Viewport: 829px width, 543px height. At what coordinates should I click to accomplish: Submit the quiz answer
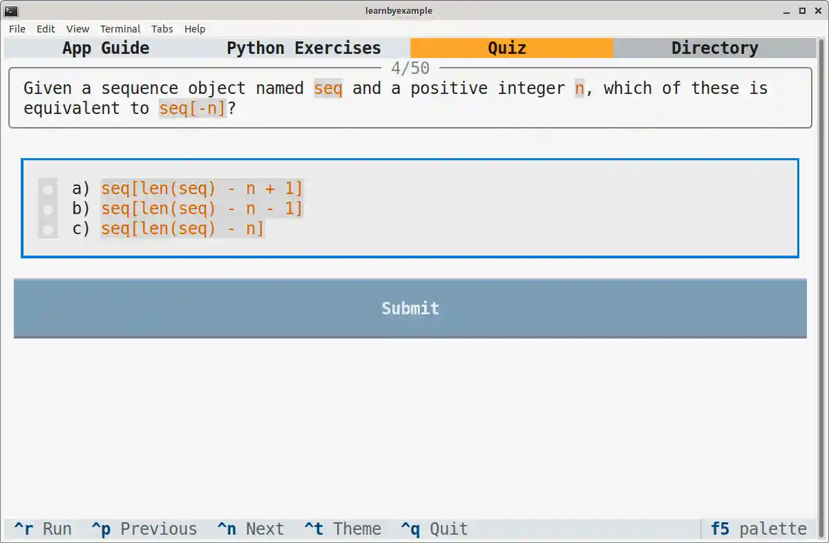coord(410,308)
